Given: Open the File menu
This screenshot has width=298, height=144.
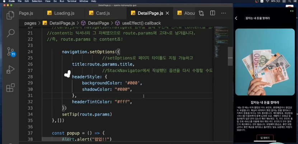Looking at the screenshot, I should coord(20,1).
